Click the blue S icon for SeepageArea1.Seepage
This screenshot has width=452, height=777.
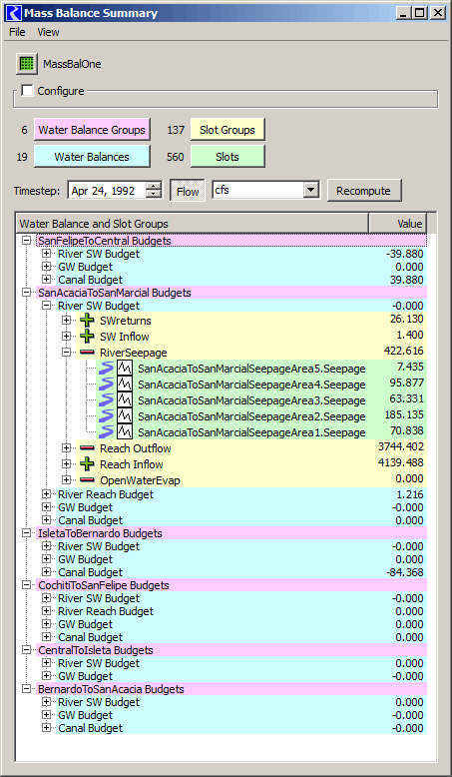point(106,431)
